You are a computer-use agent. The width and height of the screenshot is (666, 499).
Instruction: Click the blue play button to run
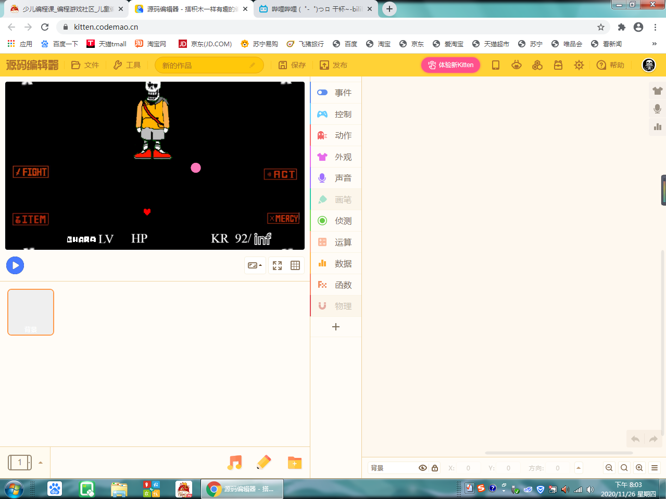click(15, 265)
